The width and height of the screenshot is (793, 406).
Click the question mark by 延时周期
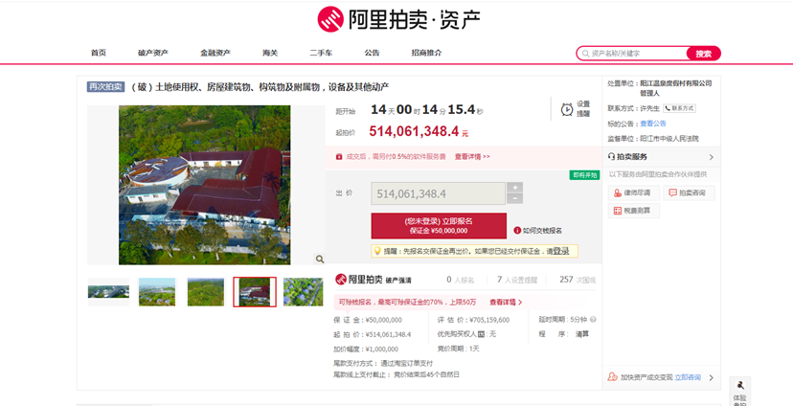[593, 320]
